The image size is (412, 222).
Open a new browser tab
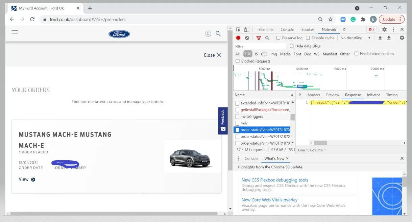[90, 8]
